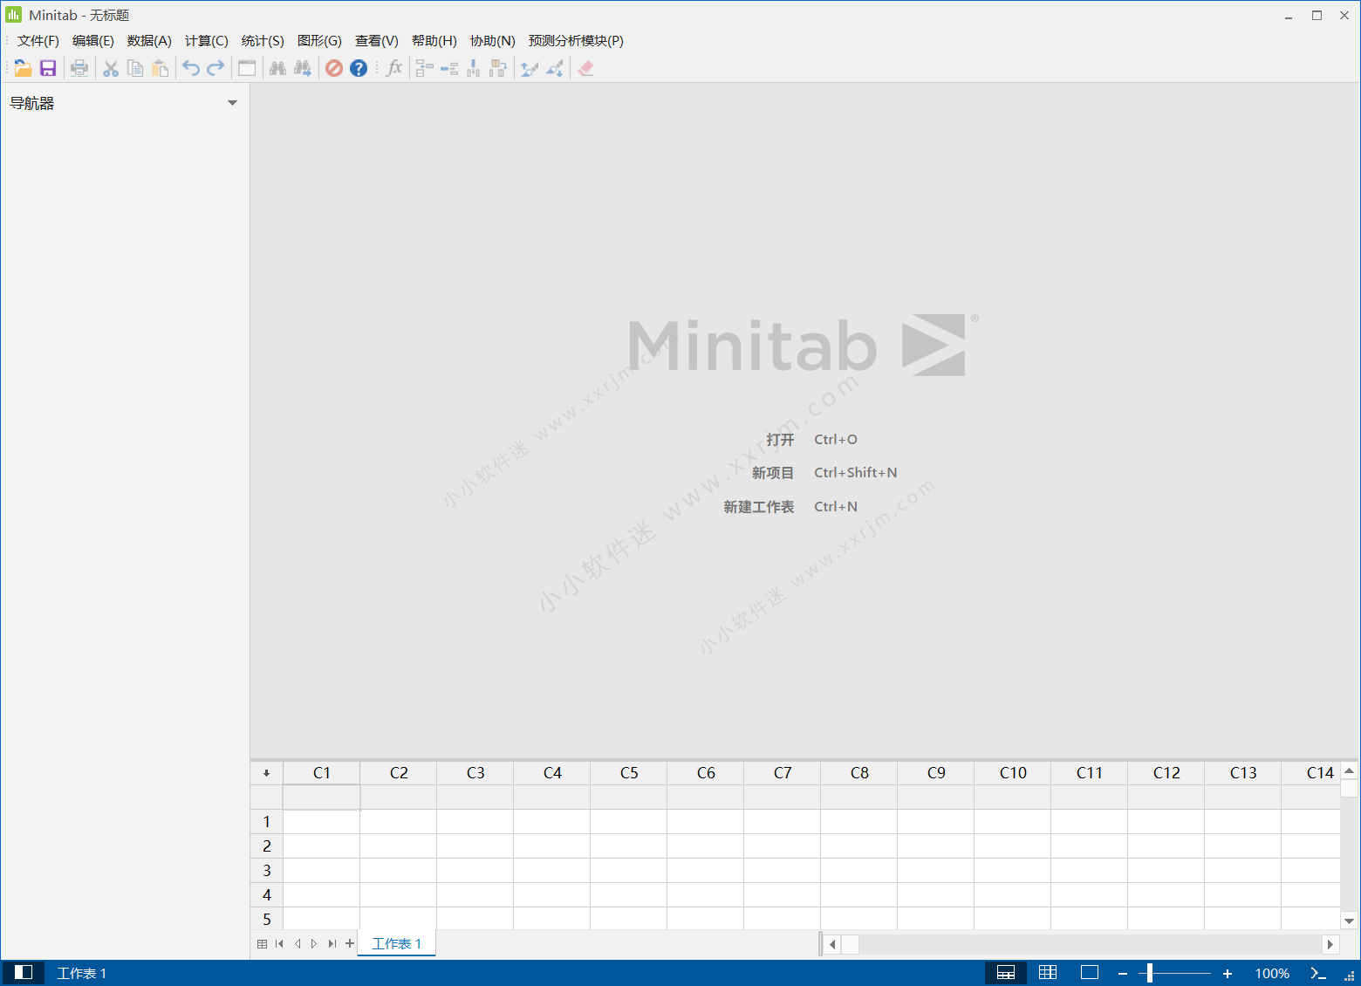1361x986 pixels.
Task: Save the project with the floppy disk icon
Action: point(48,68)
